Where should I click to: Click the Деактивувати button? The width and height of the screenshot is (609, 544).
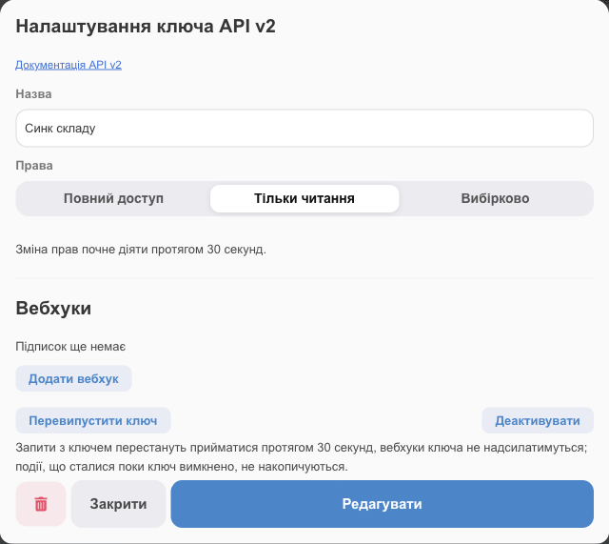(x=538, y=421)
